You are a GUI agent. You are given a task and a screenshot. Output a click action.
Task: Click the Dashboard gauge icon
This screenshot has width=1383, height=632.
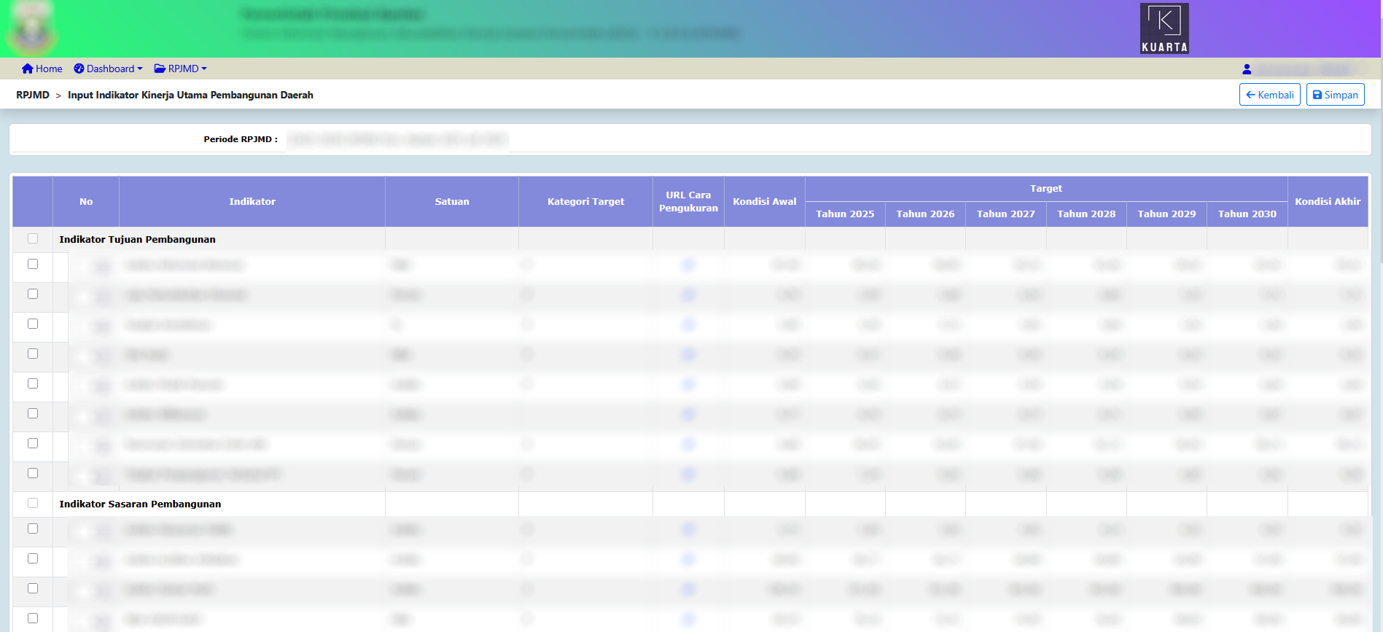pos(79,69)
